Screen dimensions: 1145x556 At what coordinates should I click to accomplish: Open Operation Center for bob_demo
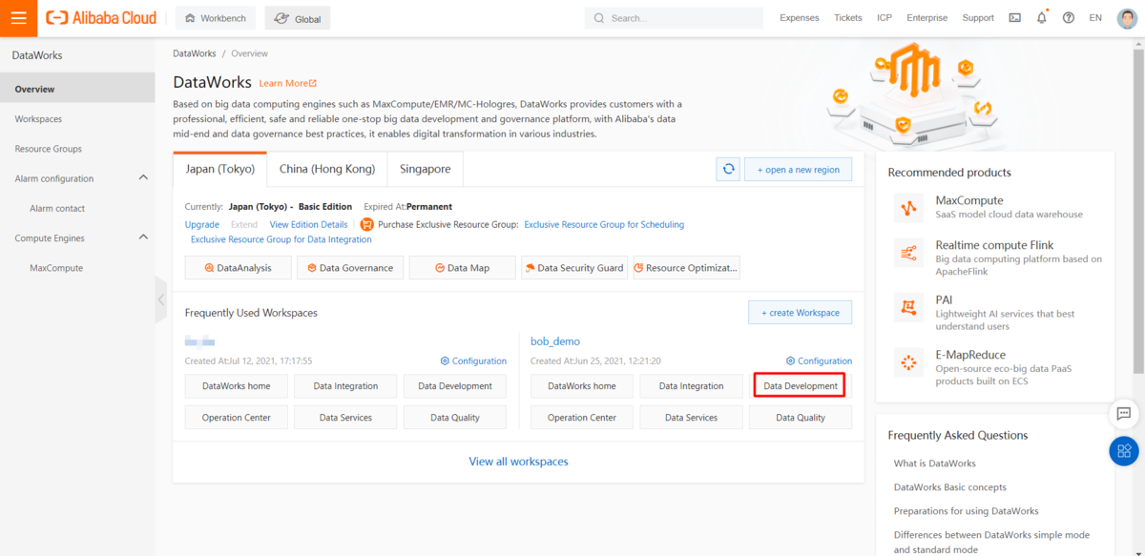coord(581,418)
